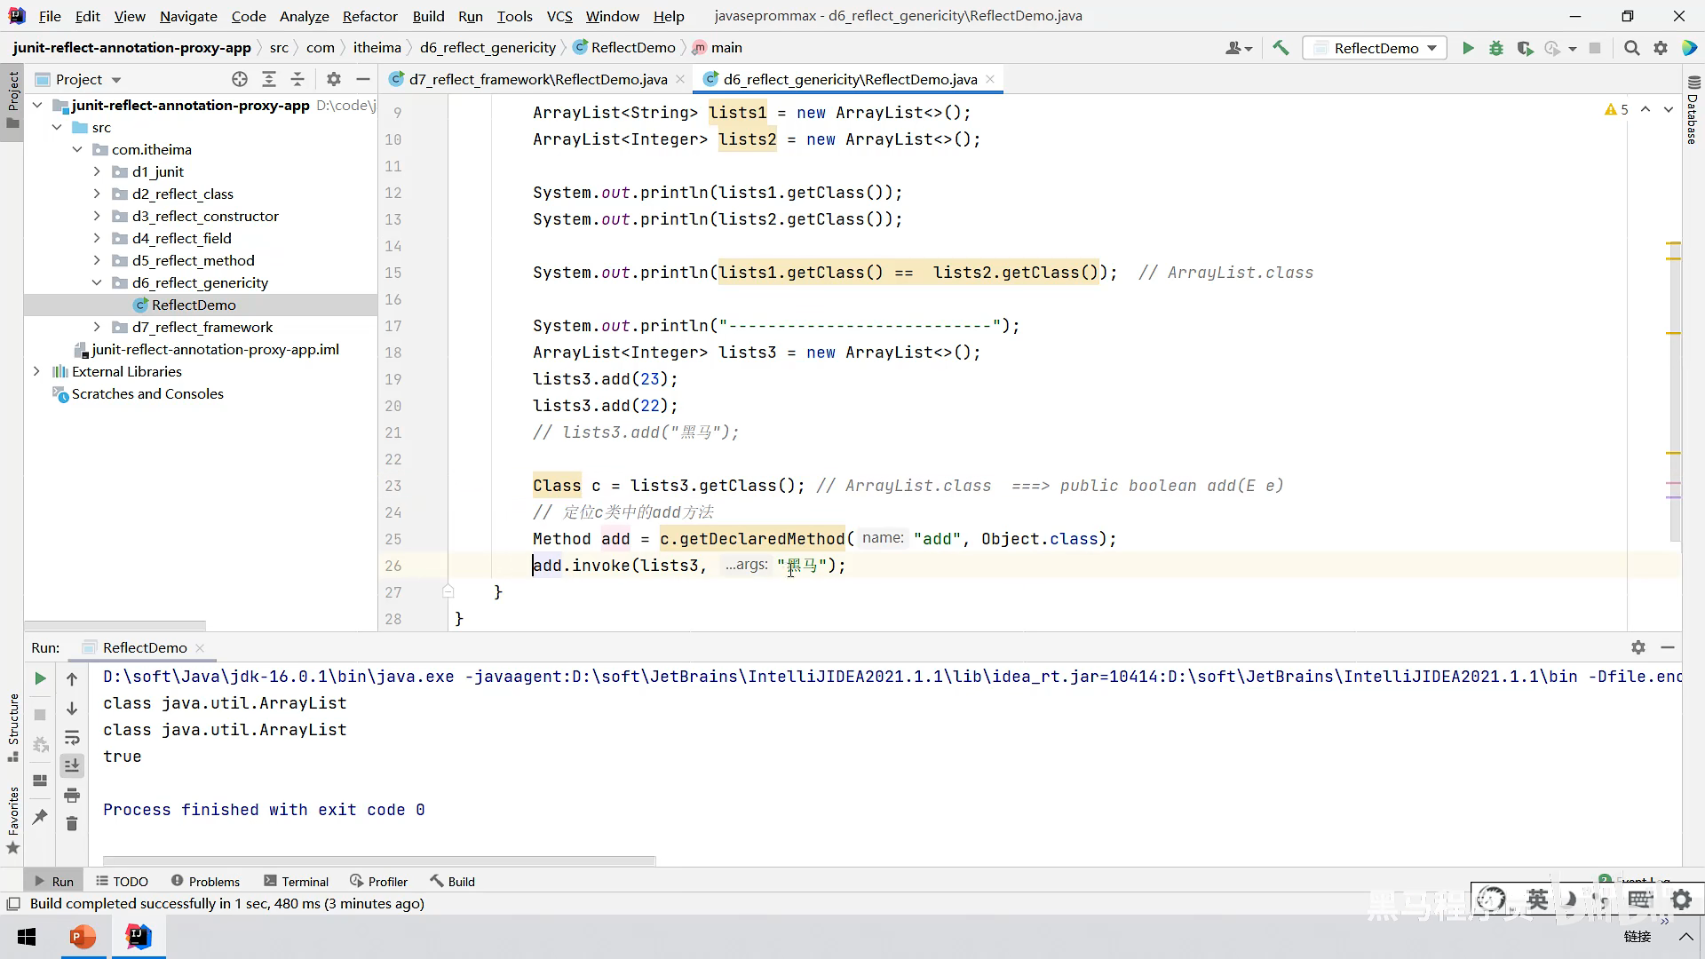
Task: Click the console horizontal scrollbar
Action: [x=379, y=860]
